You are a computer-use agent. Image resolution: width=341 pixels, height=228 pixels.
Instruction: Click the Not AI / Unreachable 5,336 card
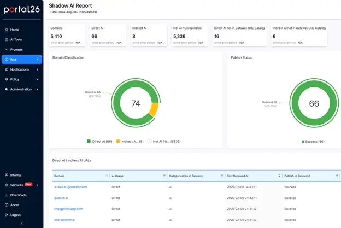click(x=190, y=35)
